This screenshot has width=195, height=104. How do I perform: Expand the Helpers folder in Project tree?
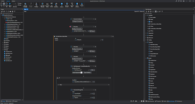pos(3,46)
